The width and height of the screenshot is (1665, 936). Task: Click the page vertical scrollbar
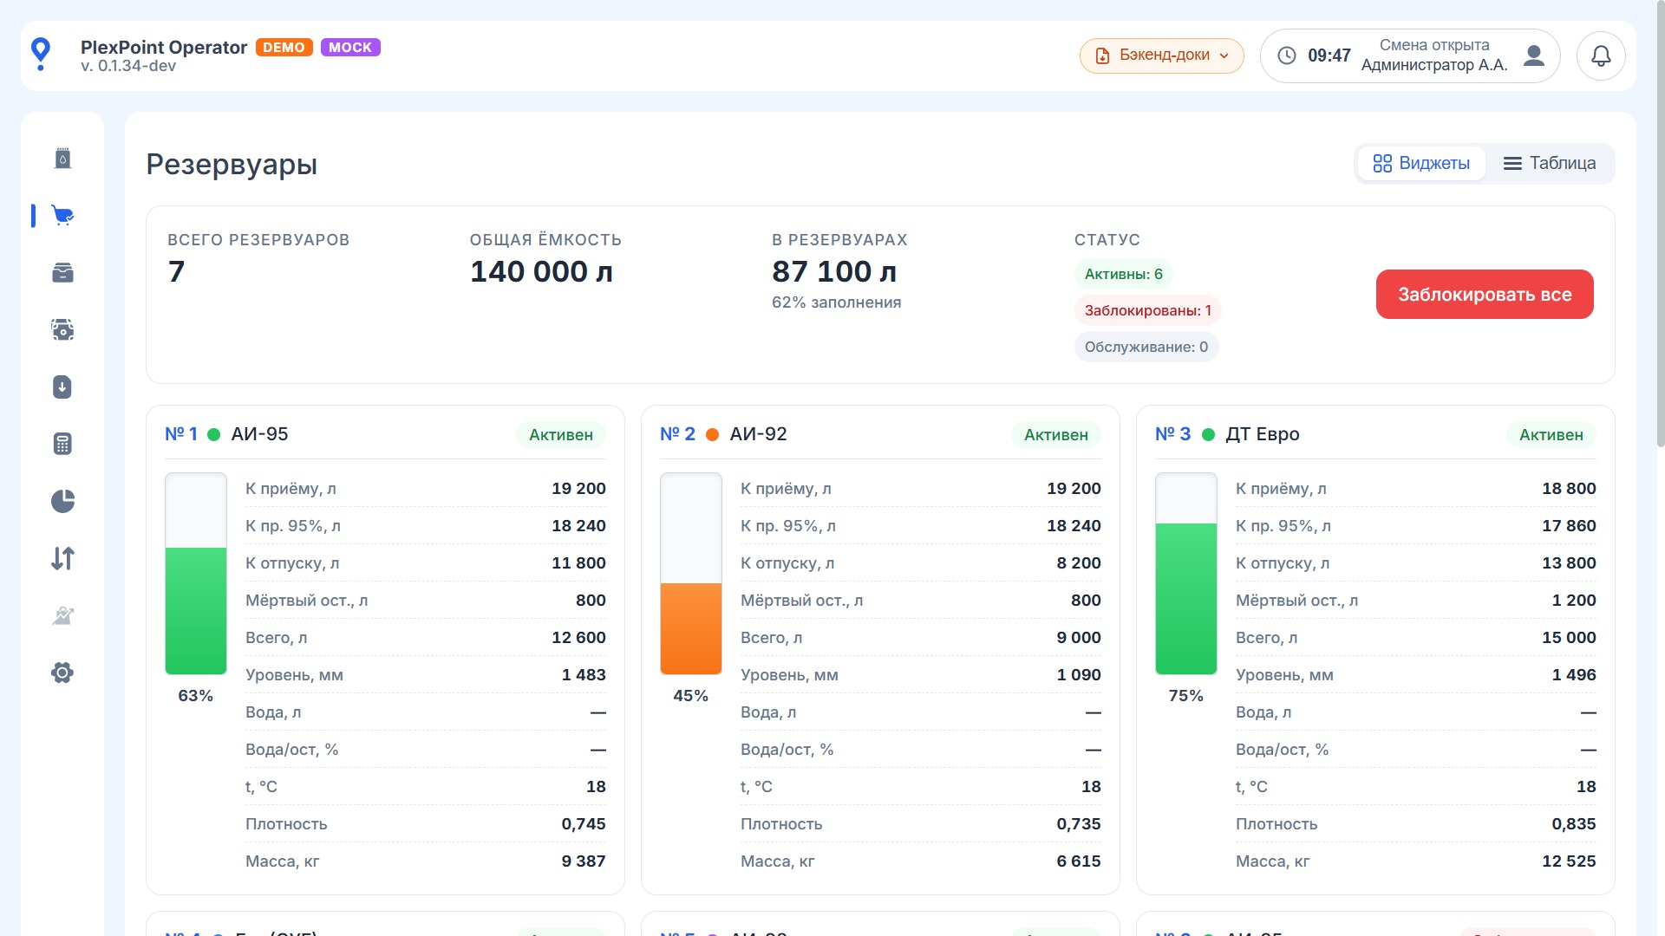click(1660, 225)
